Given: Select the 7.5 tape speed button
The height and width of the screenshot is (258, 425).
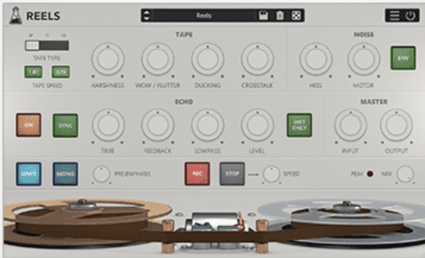Looking at the screenshot, I should pos(33,72).
